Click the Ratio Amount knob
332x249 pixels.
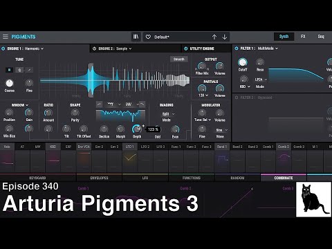click(x=48, y=113)
